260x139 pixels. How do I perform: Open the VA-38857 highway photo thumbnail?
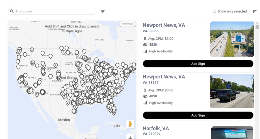pyautogui.click(x=232, y=91)
